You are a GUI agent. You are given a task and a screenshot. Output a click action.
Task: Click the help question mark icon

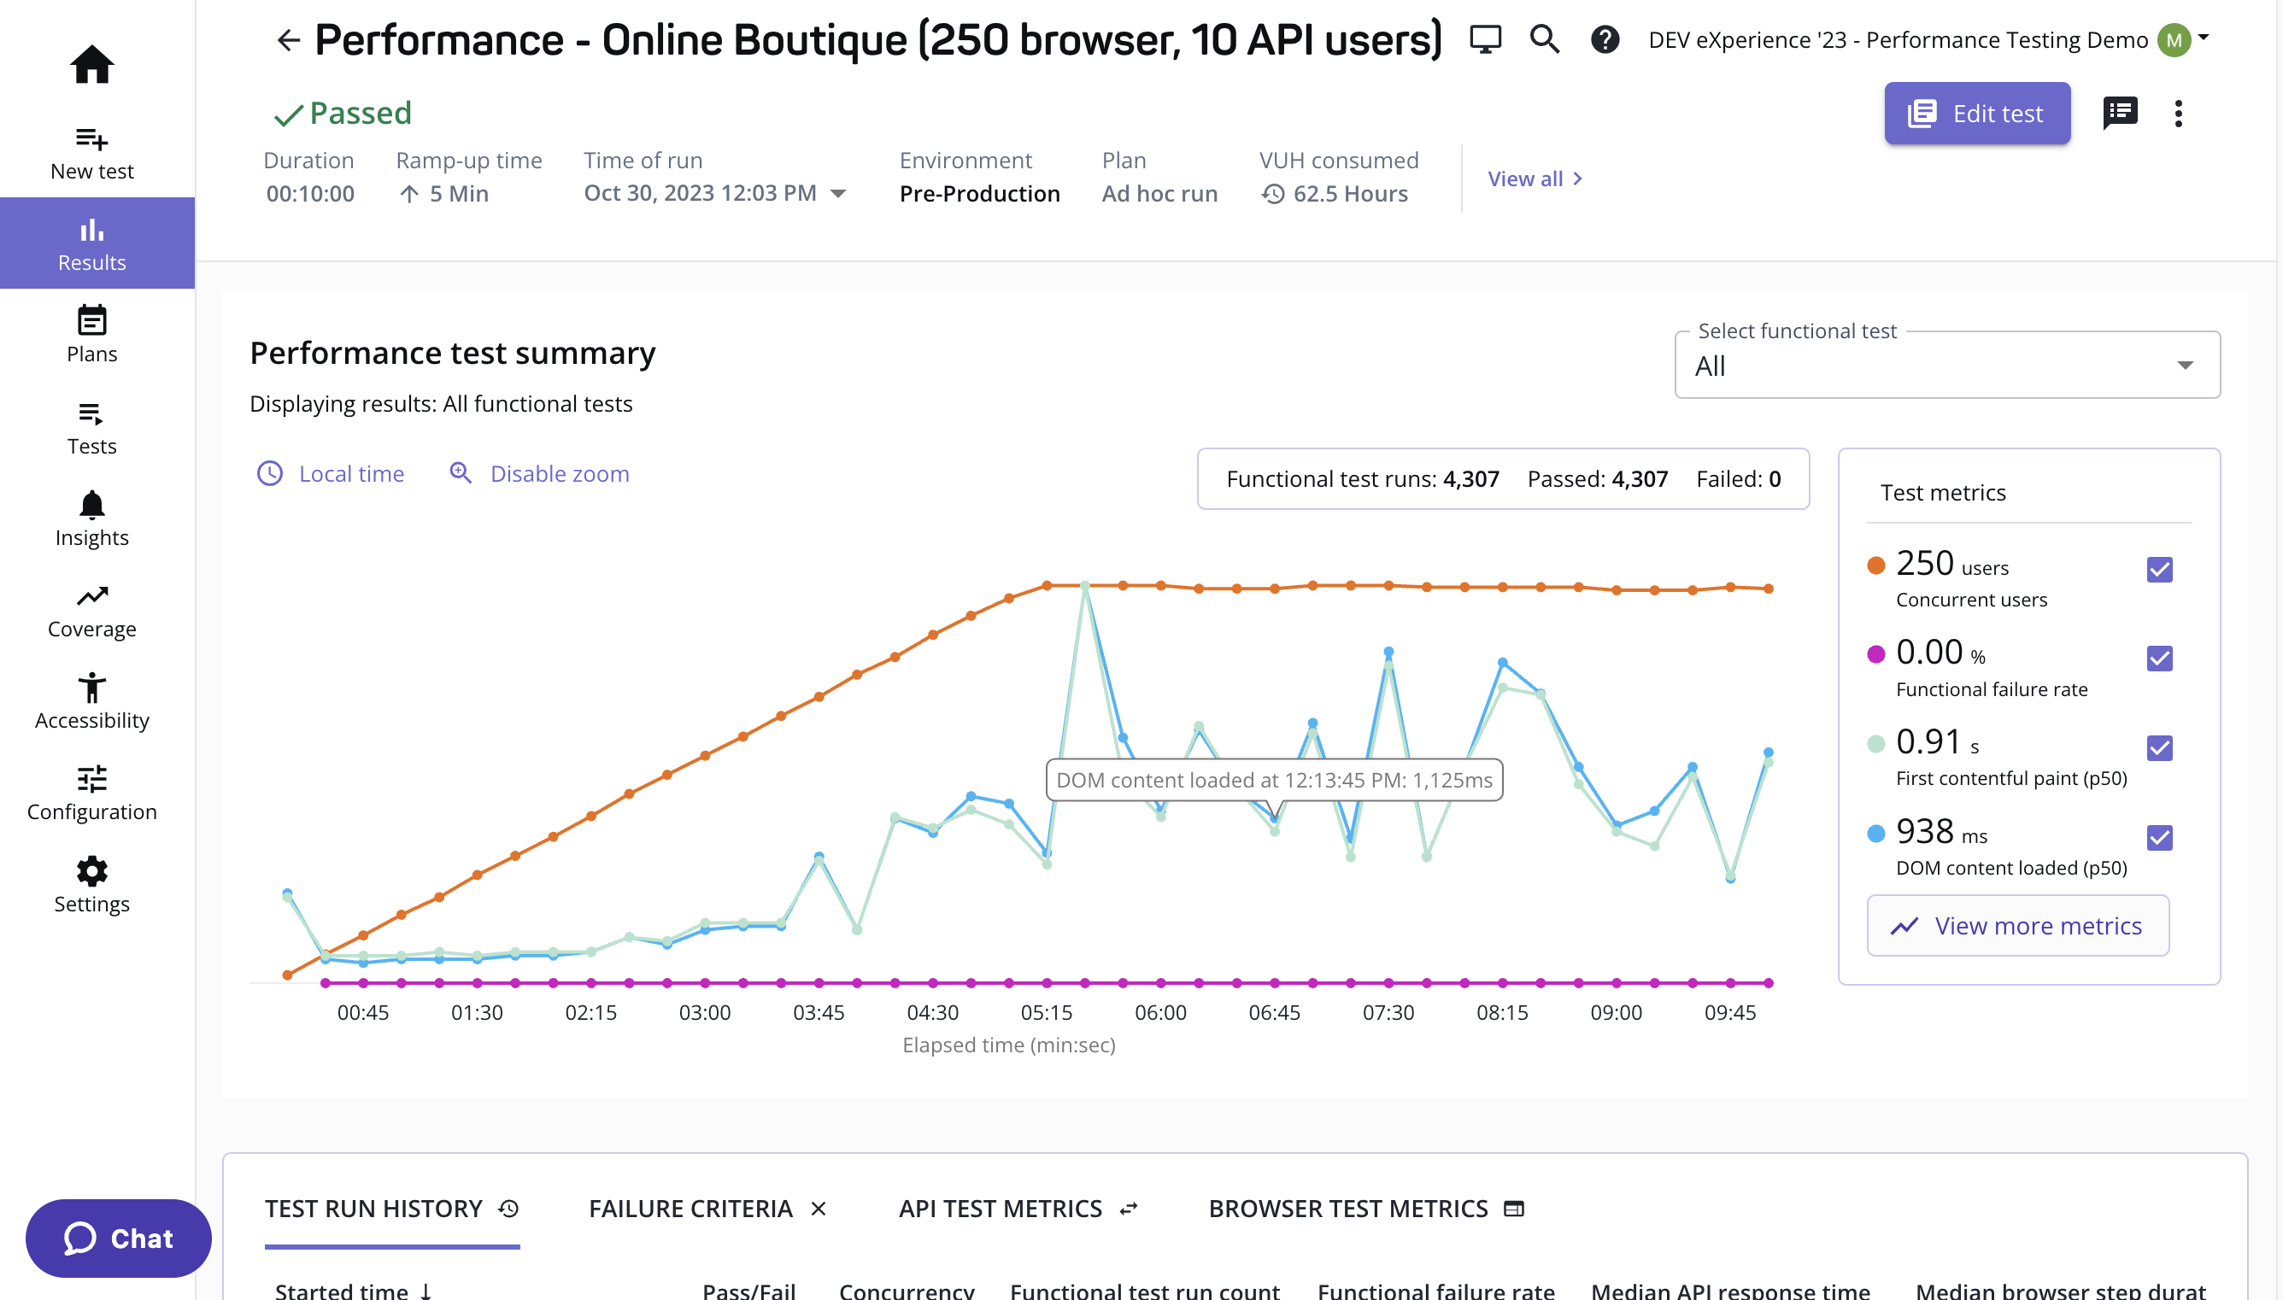pyautogui.click(x=1605, y=40)
